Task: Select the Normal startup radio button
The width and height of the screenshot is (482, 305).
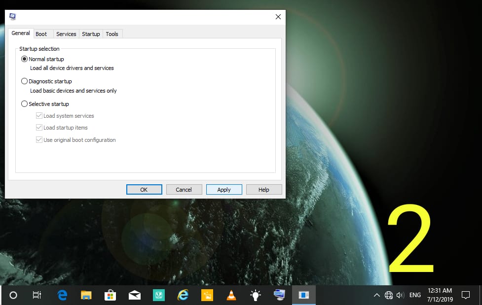Action: pyautogui.click(x=24, y=59)
